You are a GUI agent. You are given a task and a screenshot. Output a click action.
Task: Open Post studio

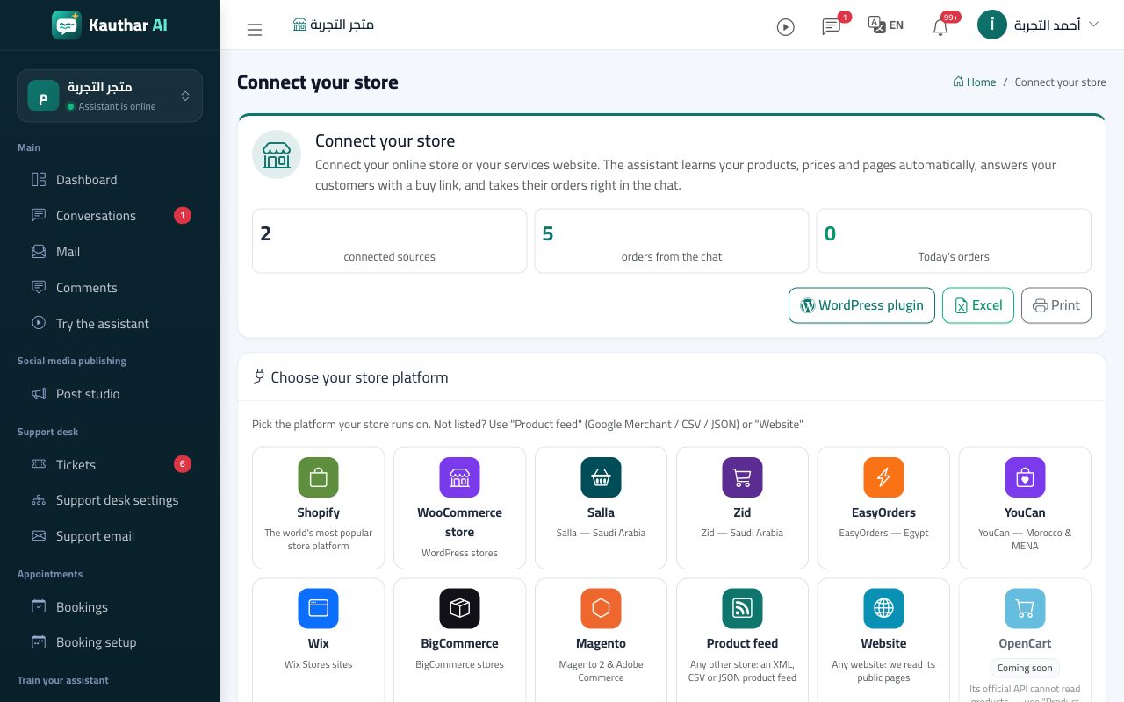pyautogui.click(x=110, y=394)
